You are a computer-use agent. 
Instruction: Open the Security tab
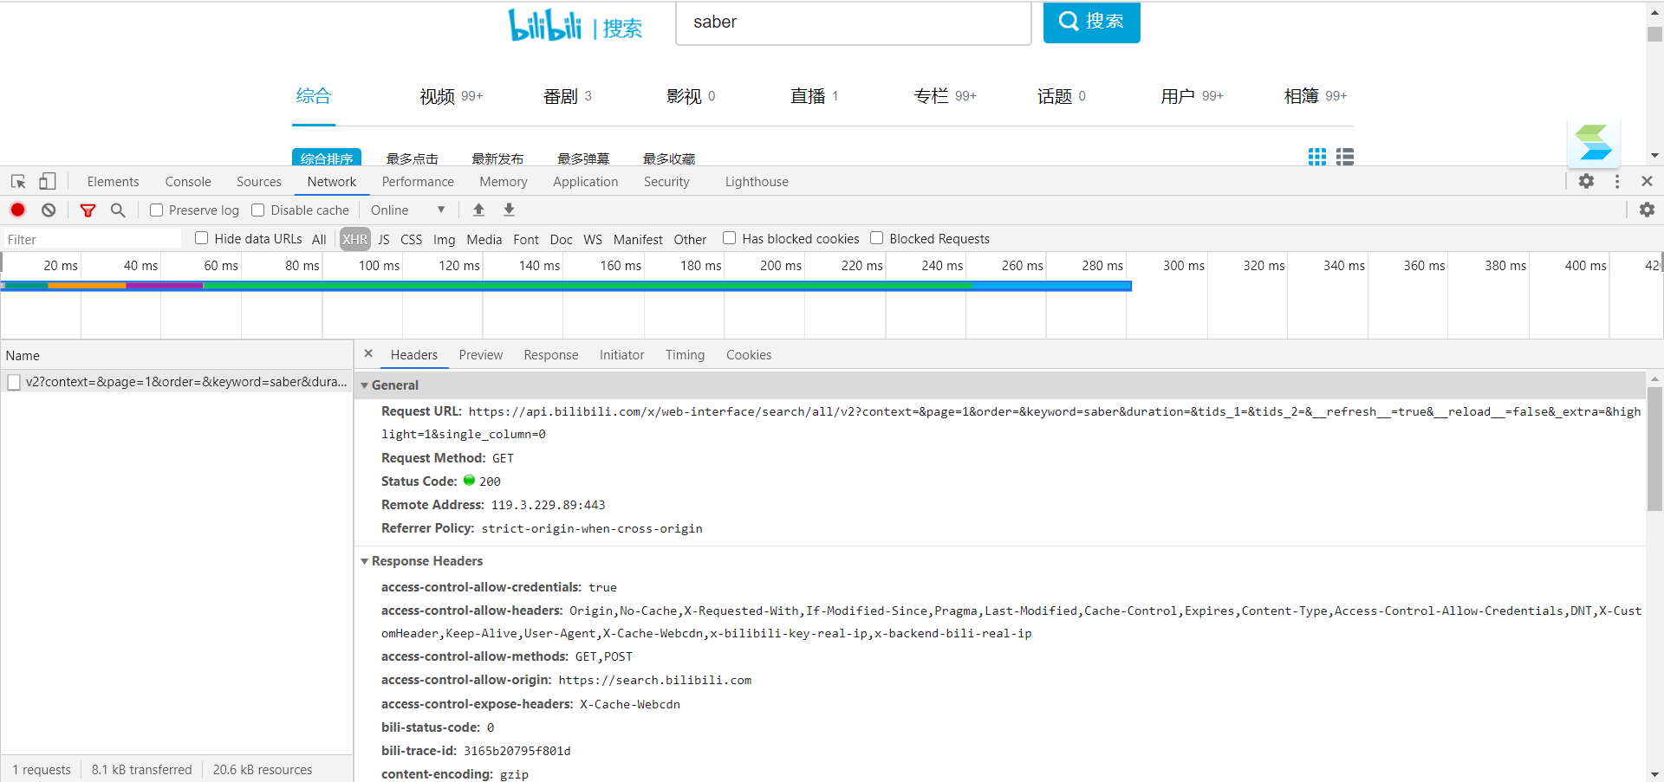pyautogui.click(x=666, y=181)
